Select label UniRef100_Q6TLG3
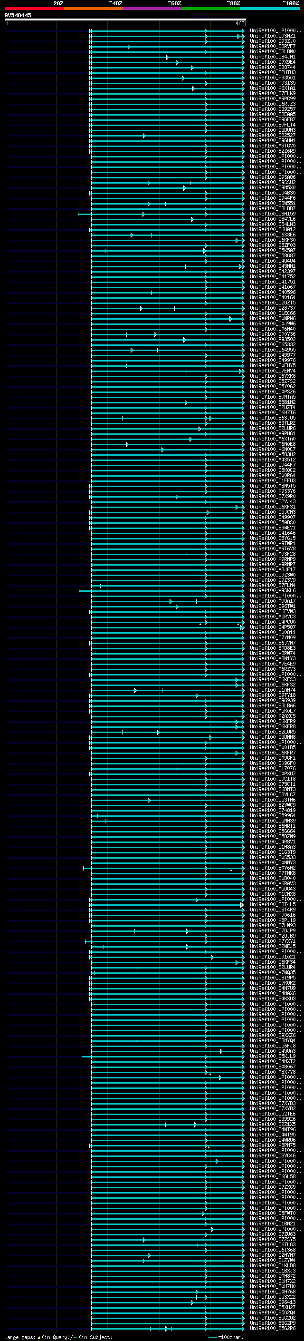This screenshot has height=1341, width=304. [x=273, y=1245]
